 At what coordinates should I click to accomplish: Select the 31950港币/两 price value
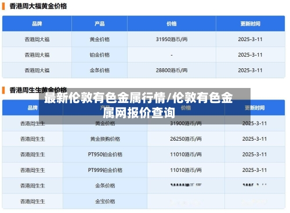(172, 39)
